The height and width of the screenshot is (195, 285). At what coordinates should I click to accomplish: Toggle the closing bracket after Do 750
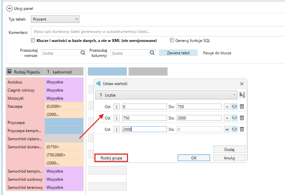227,107
